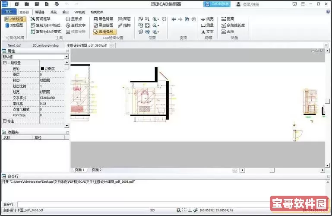This screenshot has width=332, height=216.
Task: Toggle the 黑色背景 black background option
Action: coord(103,19)
